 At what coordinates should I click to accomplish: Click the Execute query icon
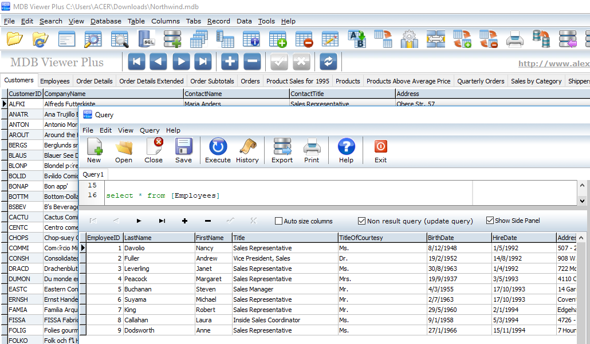(x=218, y=147)
